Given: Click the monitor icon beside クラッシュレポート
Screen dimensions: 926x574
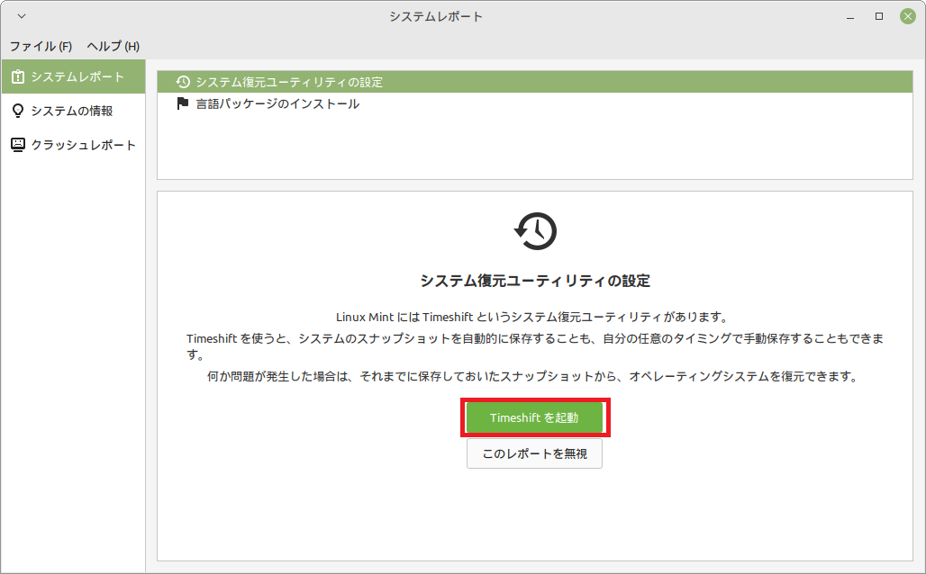Looking at the screenshot, I should [x=18, y=145].
